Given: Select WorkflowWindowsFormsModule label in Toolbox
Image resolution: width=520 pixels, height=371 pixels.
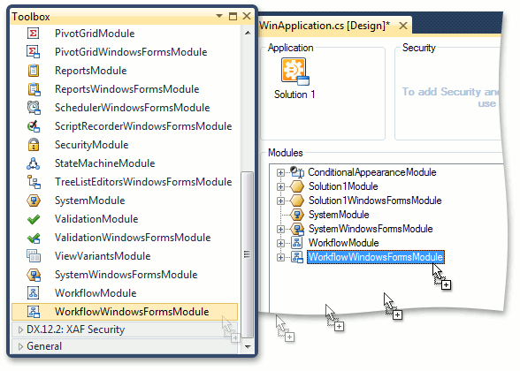Looking at the screenshot, I should [x=132, y=312].
